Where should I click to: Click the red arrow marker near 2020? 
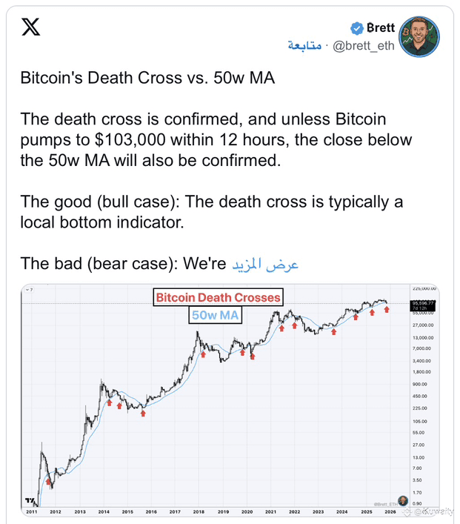tap(253, 356)
